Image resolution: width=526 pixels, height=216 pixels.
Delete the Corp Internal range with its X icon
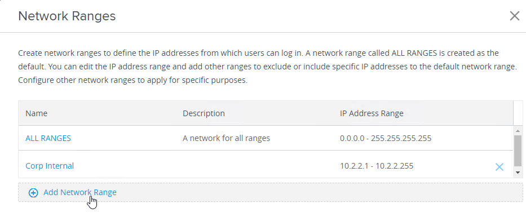[499, 167]
